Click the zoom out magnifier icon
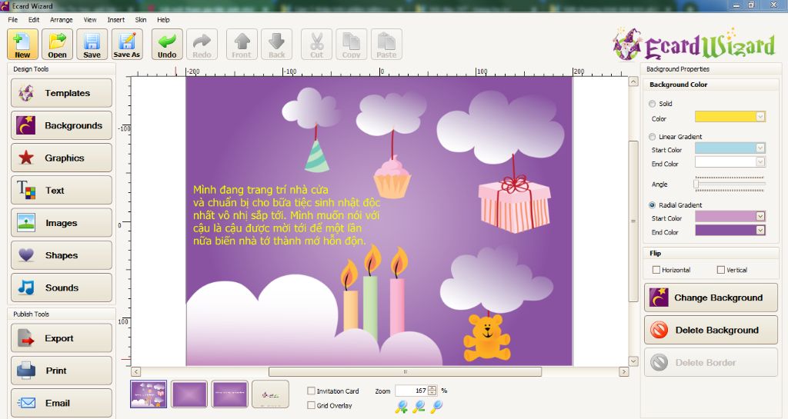The image size is (788, 419). (x=419, y=407)
